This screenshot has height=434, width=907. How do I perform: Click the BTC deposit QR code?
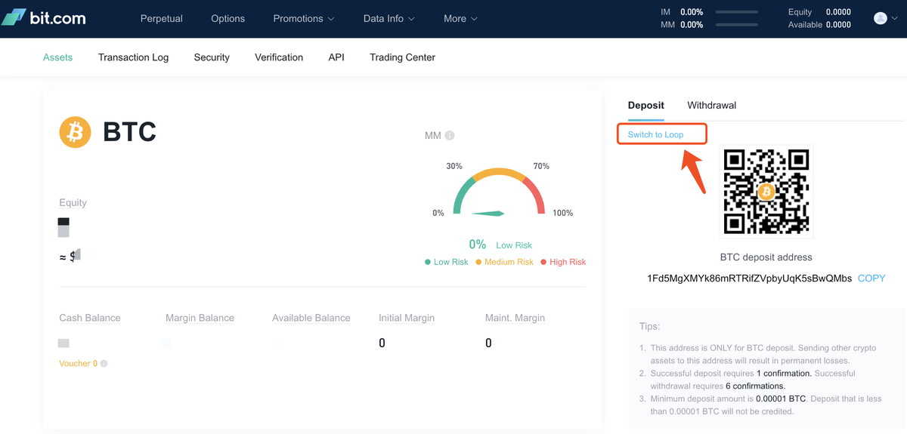[x=766, y=192]
